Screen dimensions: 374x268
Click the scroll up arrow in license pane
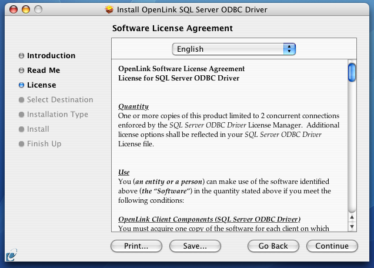352,217
